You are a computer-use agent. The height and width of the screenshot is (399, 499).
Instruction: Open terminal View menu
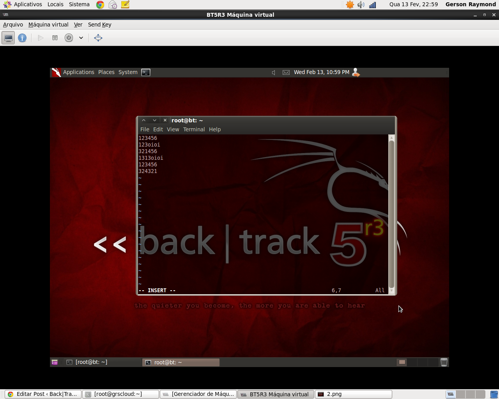[x=173, y=129]
